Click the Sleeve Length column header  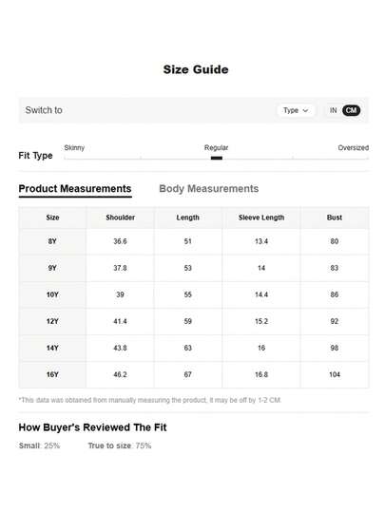click(261, 218)
